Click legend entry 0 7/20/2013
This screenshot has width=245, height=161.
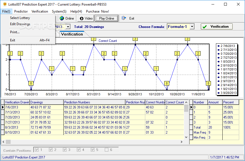(x=227, y=54)
